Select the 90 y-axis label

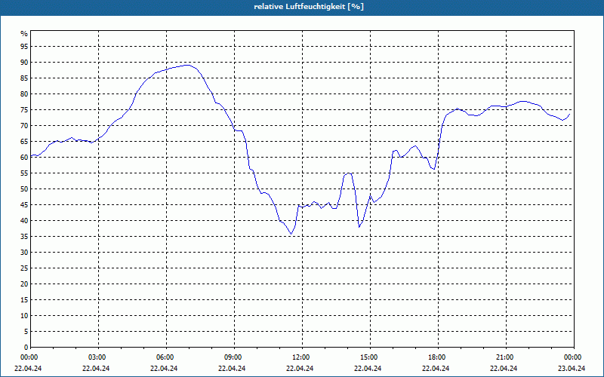click(x=24, y=63)
